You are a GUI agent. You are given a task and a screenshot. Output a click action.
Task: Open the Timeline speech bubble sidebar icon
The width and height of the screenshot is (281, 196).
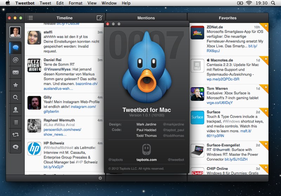click(15, 47)
